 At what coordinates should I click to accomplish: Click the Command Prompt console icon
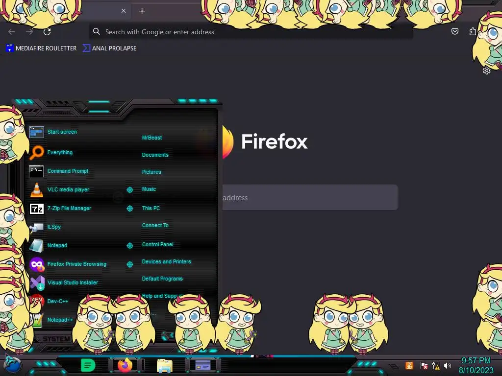(x=36, y=171)
